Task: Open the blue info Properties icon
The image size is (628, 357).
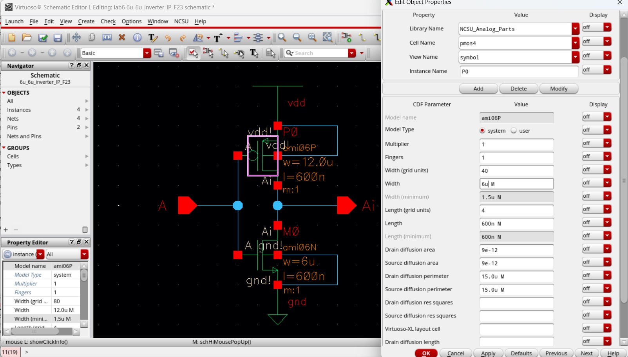Action: click(x=137, y=37)
